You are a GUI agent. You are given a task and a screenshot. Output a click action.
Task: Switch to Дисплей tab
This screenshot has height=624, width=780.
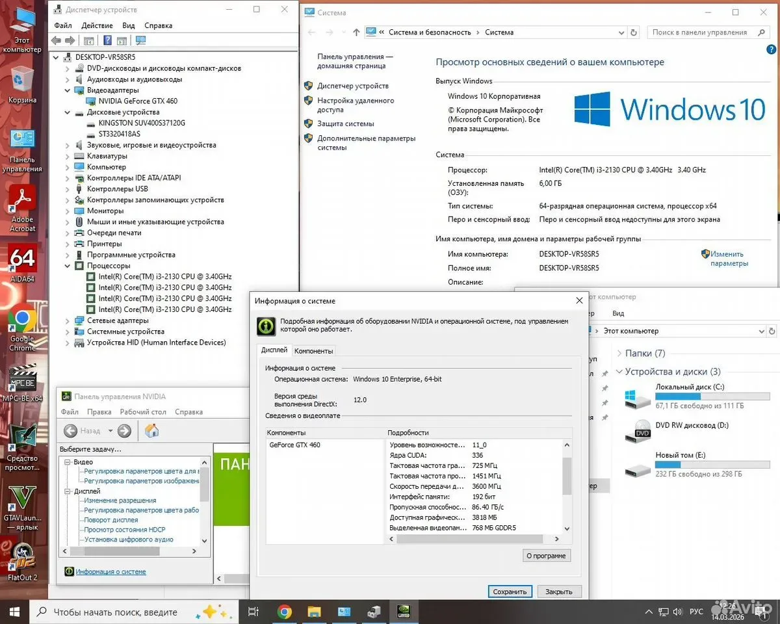[x=274, y=350]
